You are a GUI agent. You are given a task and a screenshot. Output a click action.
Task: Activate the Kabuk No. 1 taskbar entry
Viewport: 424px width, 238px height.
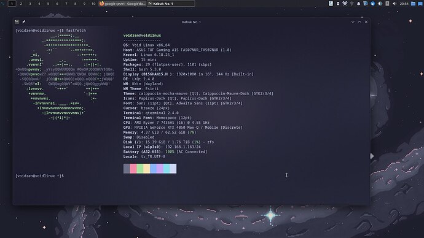point(171,4)
